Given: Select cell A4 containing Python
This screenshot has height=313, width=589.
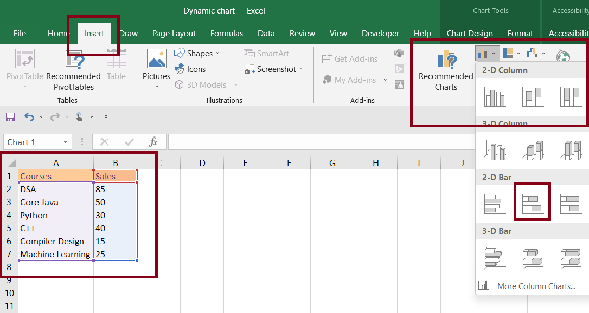Looking at the screenshot, I should (55, 216).
